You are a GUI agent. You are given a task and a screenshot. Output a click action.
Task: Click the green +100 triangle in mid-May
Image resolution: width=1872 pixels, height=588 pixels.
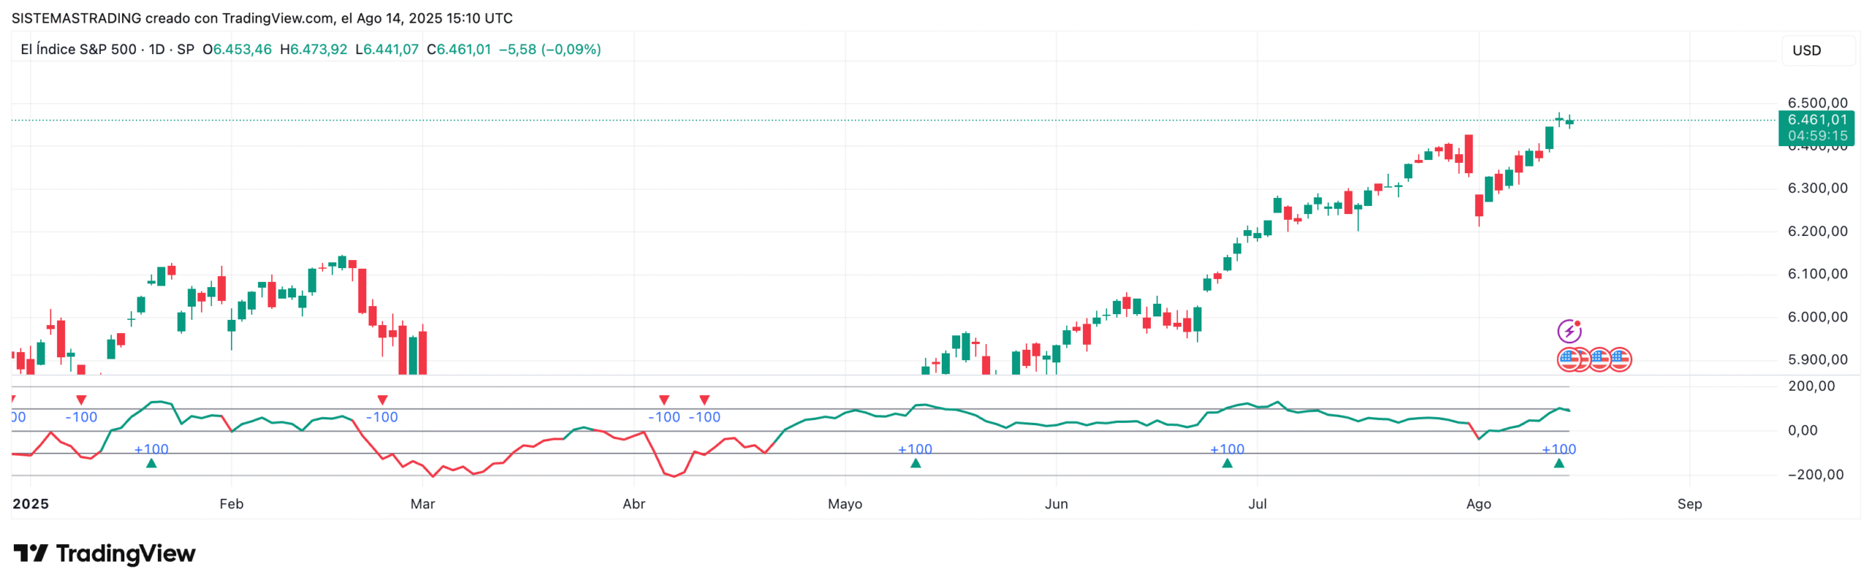[915, 463]
